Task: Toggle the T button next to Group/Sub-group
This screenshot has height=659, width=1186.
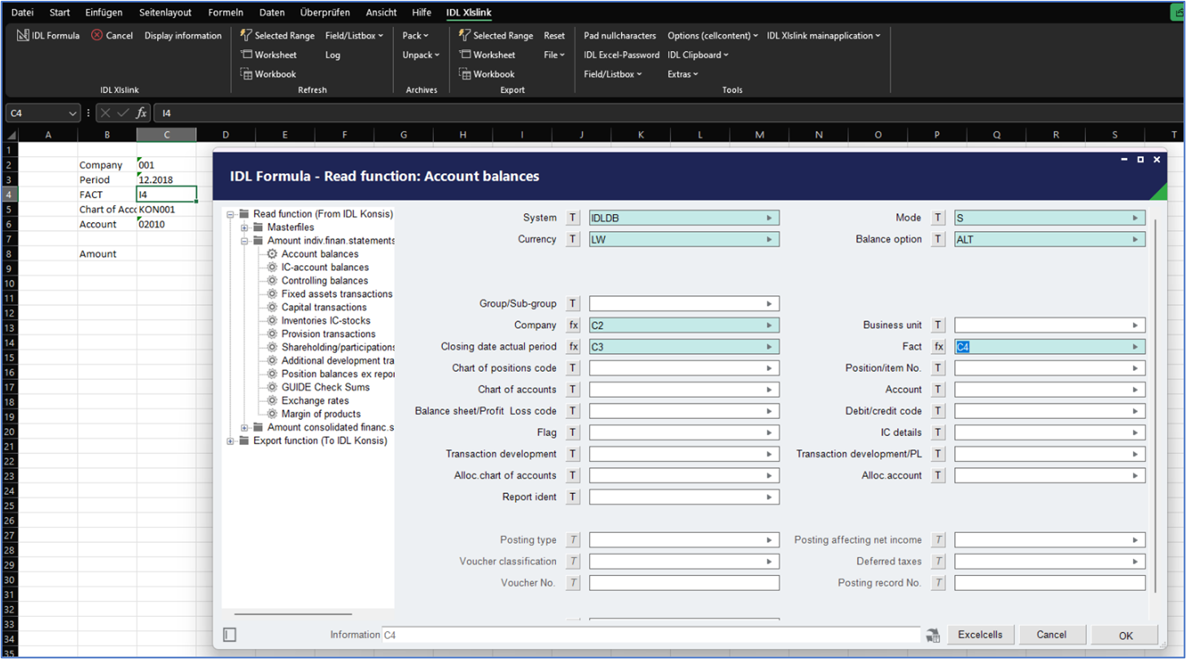Action: coord(573,303)
